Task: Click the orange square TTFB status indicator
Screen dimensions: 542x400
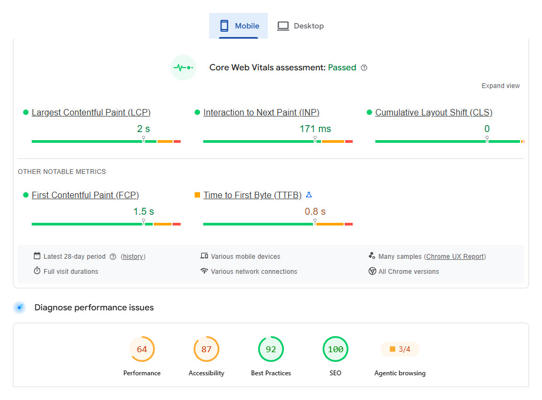Action: coord(197,195)
